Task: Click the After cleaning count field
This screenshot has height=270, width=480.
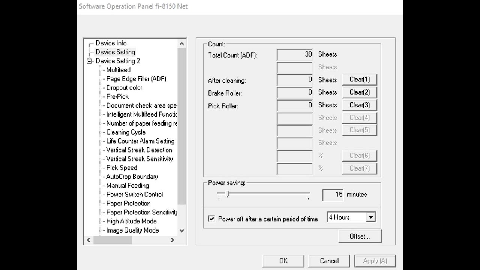Action: [295, 79]
